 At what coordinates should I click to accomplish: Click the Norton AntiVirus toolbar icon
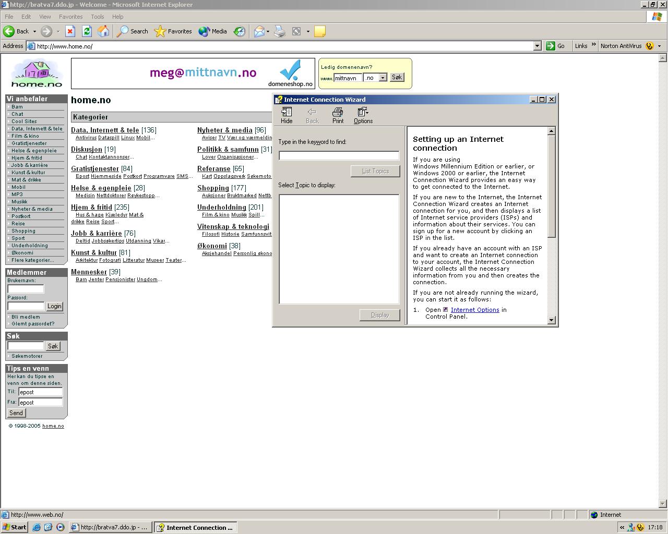649,46
